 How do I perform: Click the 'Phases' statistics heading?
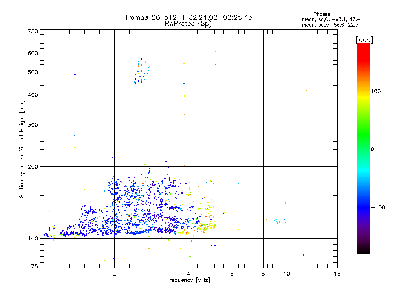pos(321,14)
